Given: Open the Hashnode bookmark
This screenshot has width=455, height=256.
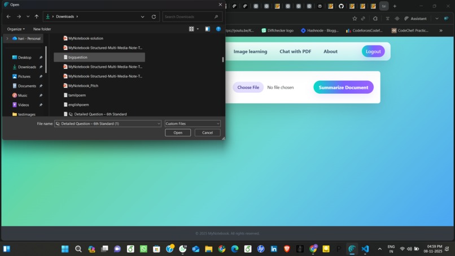Looking at the screenshot, I should pyautogui.click(x=320, y=31).
